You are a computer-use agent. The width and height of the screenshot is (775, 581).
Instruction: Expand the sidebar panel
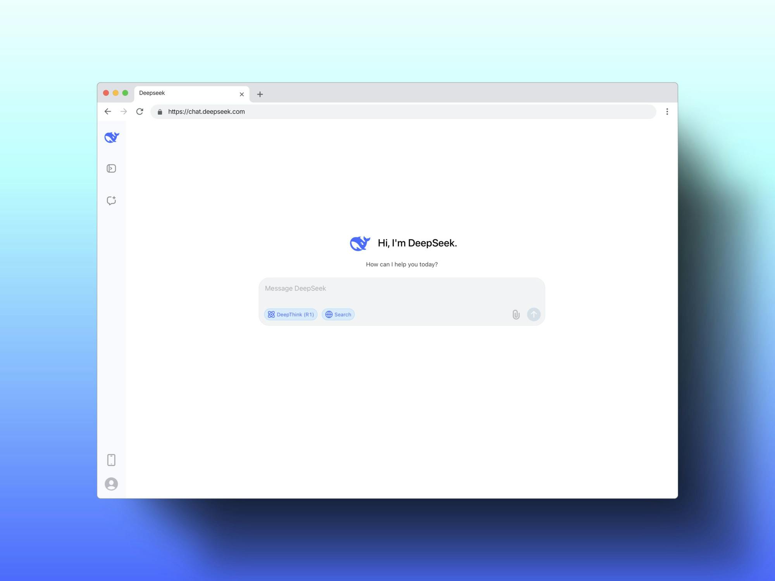pos(111,168)
